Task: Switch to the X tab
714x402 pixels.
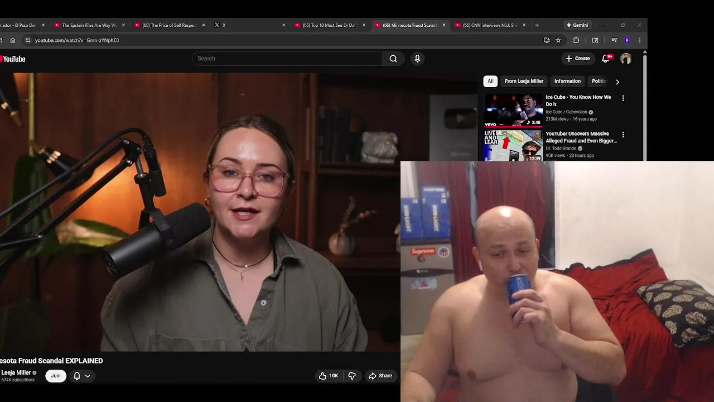Action: (x=250, y=25)
